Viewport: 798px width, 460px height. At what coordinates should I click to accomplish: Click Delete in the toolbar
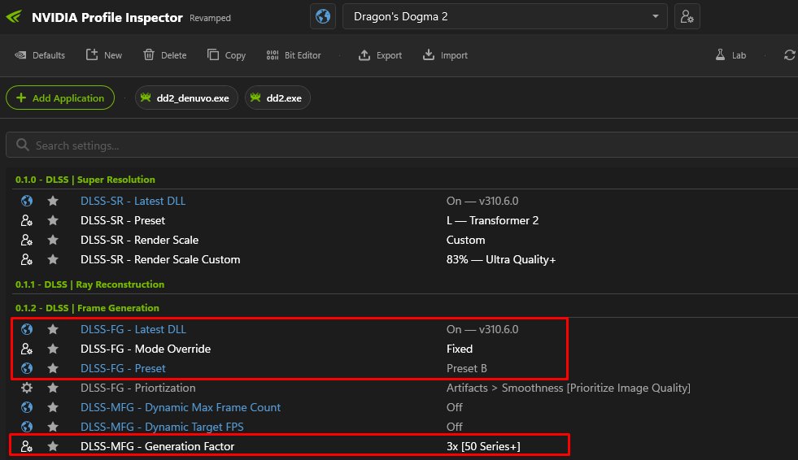coord(165,55)
